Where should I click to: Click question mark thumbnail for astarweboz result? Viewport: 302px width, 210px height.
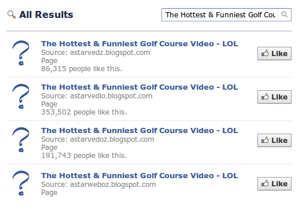(x=21, y=183)
